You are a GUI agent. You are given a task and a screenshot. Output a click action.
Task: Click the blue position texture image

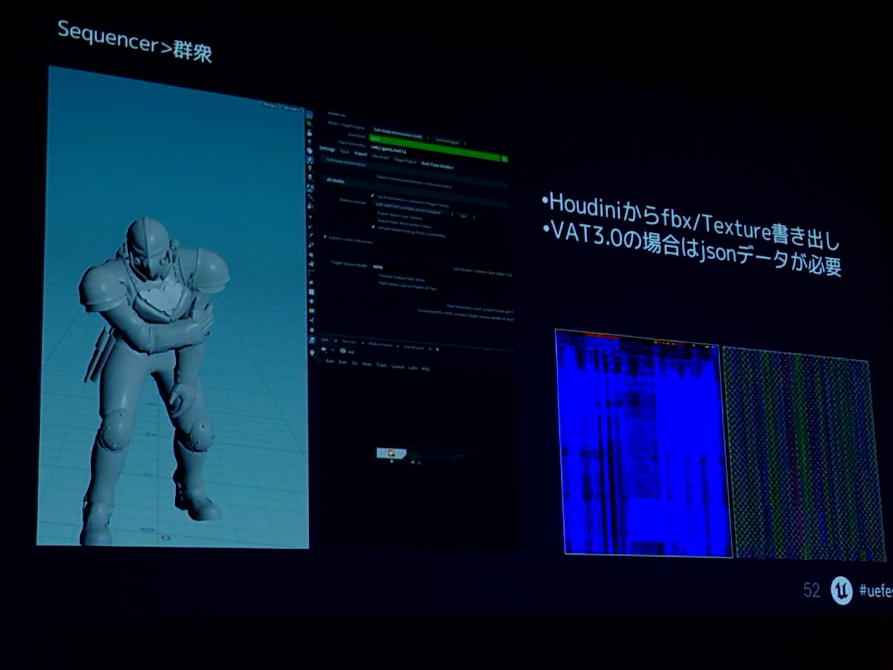[x=643, y=443]
